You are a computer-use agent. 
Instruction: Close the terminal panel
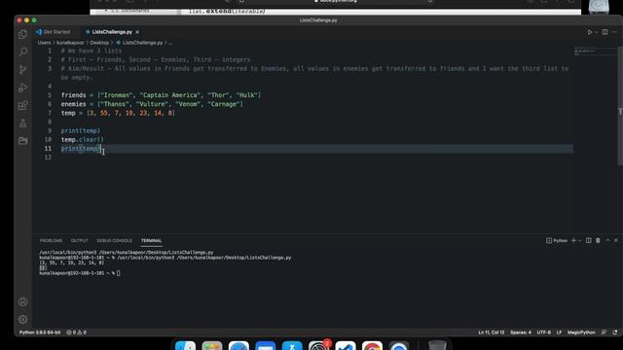pos(616,240)
